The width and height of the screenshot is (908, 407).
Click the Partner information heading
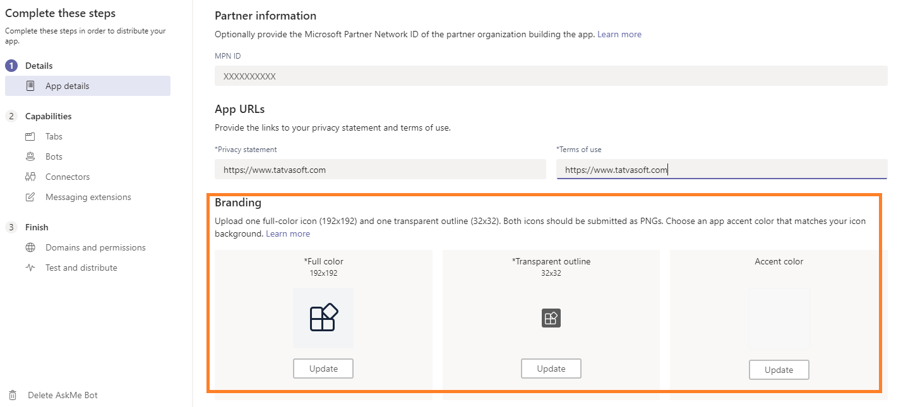tap(266, 16)
